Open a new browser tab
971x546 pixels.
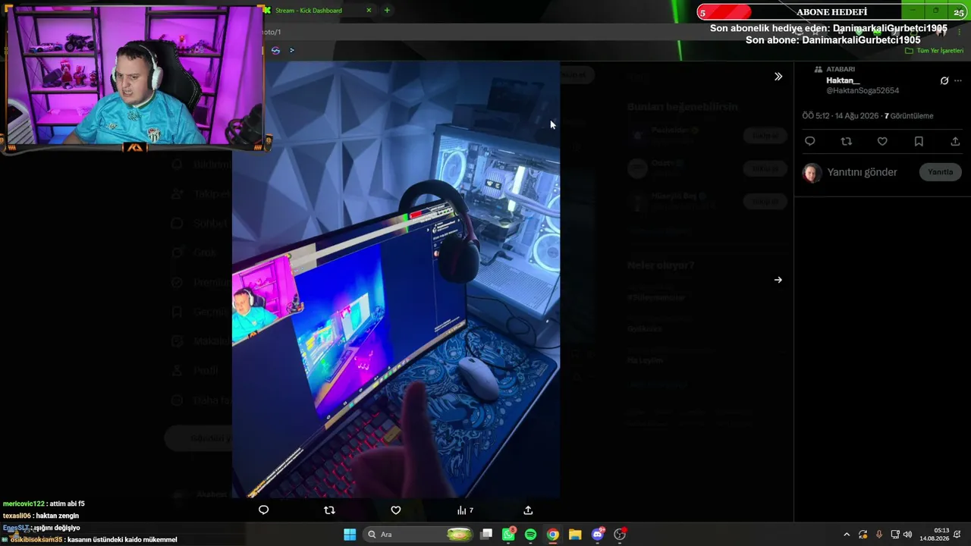coord(387,11)
